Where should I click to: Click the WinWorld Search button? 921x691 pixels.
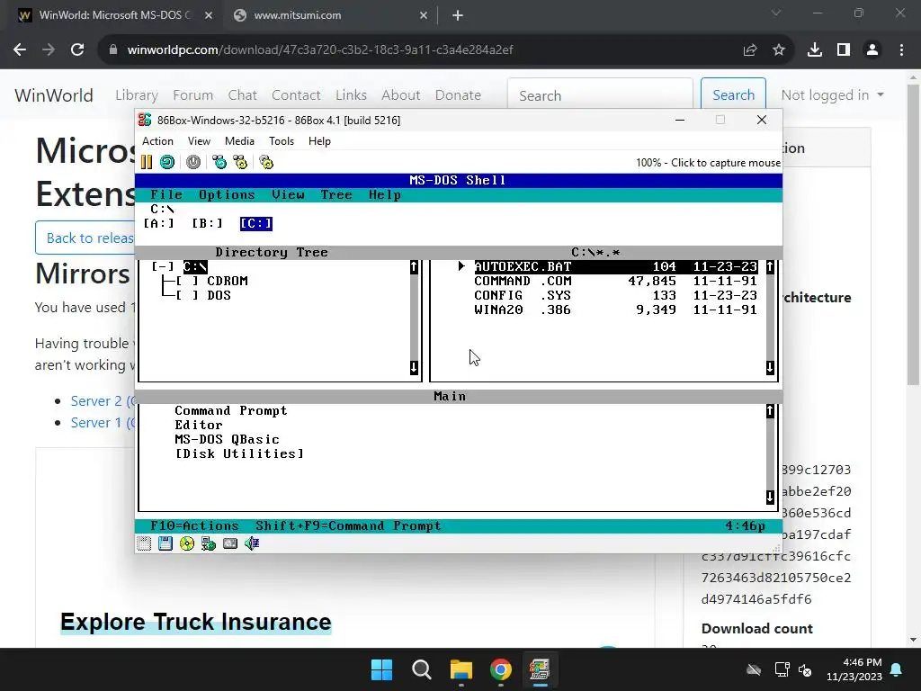click(x=733, y=95)
